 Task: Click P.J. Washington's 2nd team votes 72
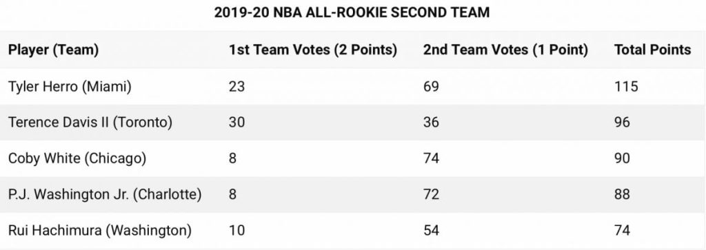tap(431, 194)
